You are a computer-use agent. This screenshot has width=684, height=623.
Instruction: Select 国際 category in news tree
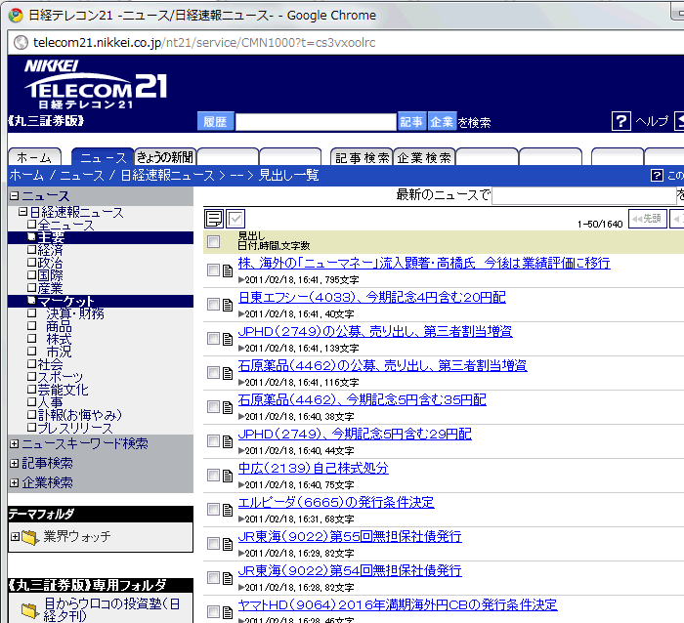[50, 275]
